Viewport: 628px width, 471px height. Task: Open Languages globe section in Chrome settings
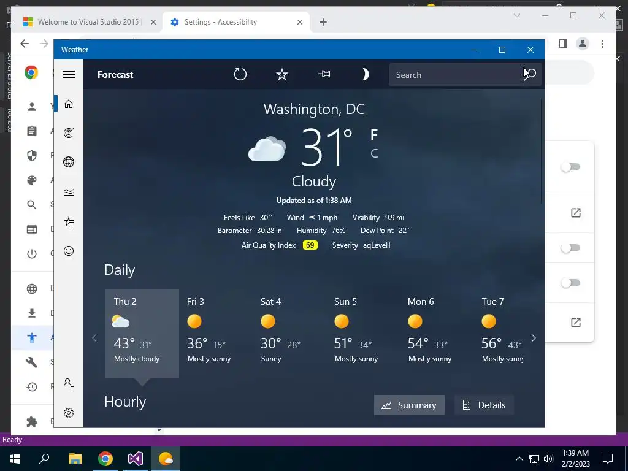click(32, 289)
